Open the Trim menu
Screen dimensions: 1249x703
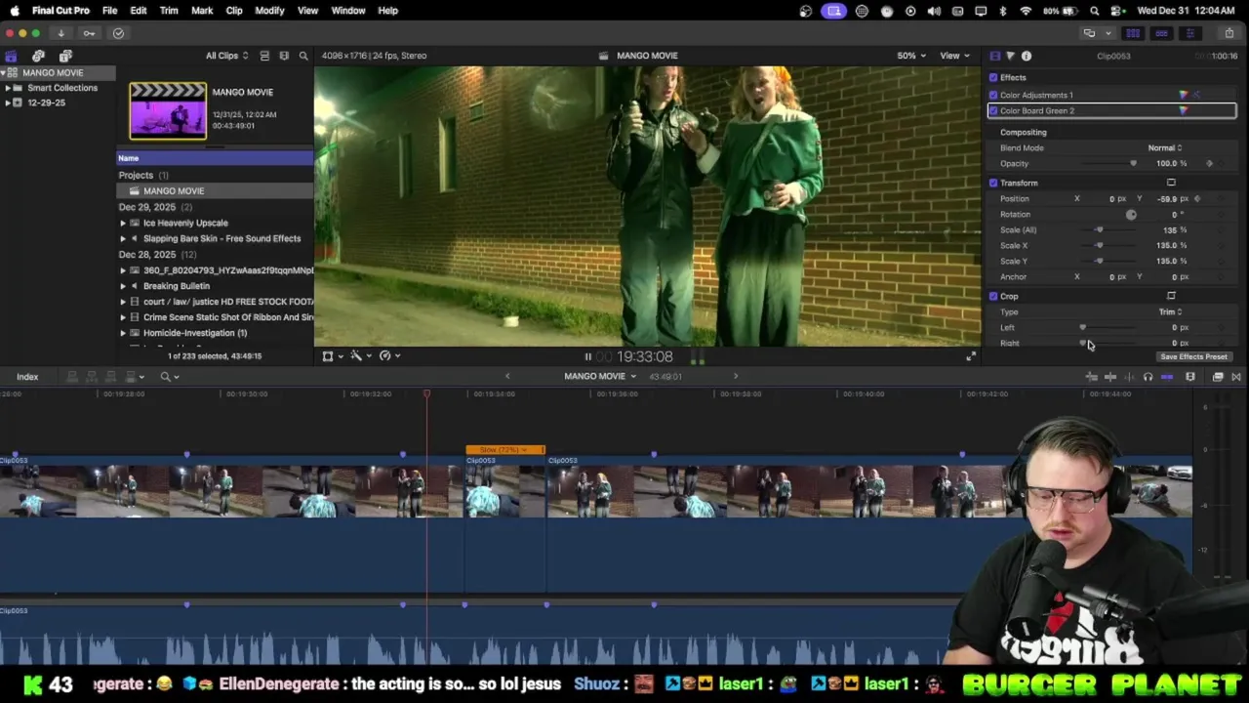click(169, 11)
